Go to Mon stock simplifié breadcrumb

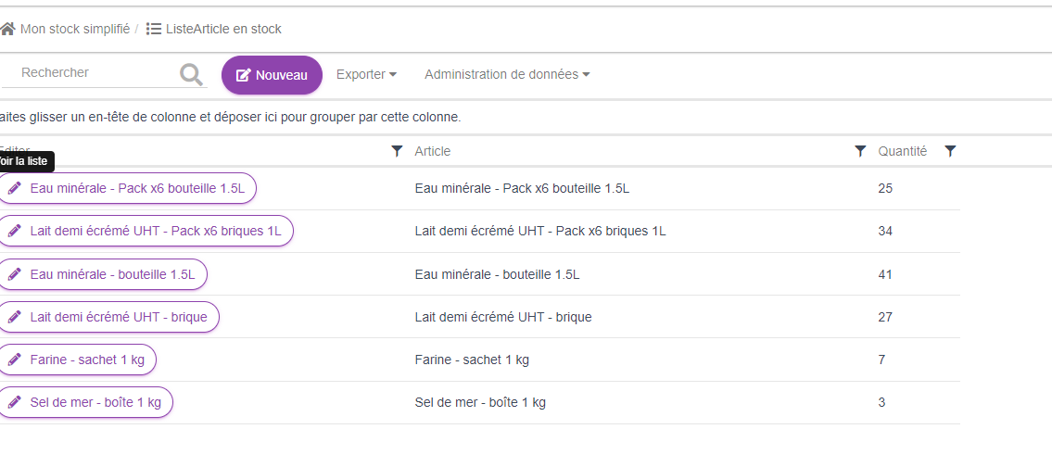pyautogui.click(x=74, y=29)
